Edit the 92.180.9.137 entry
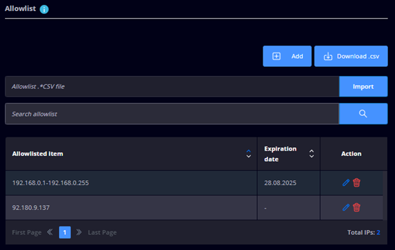The image size is (395, 250). pos(346,208)
